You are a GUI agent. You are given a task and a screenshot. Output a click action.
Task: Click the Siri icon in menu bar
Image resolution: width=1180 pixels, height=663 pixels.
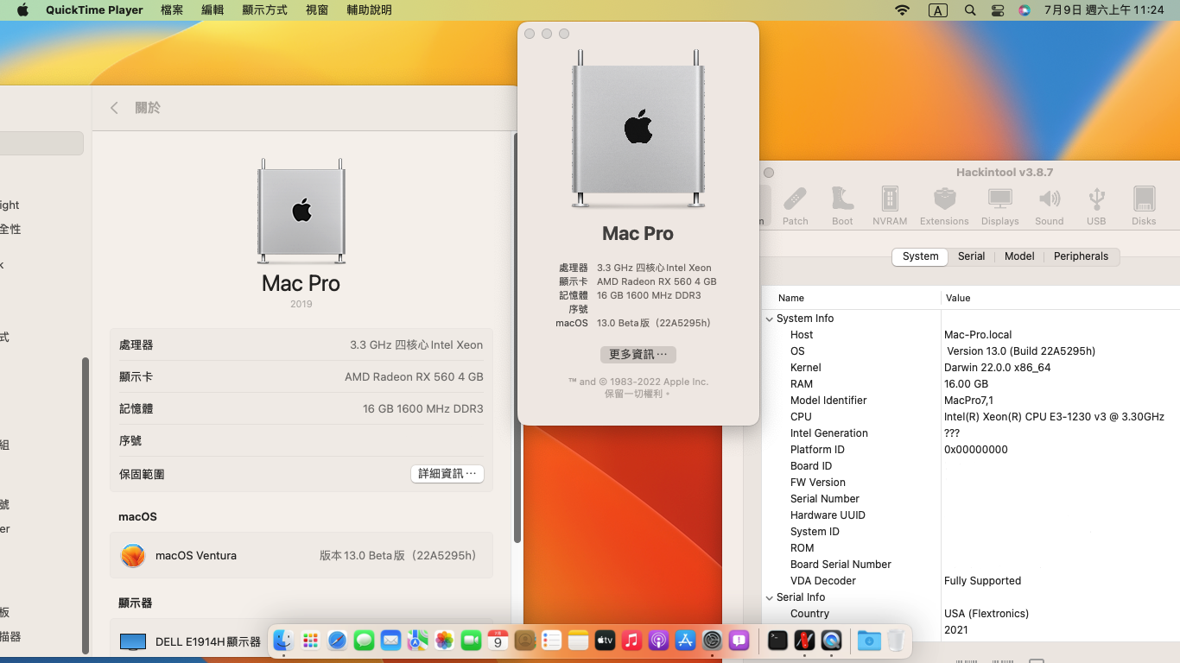coord(1025,10)
